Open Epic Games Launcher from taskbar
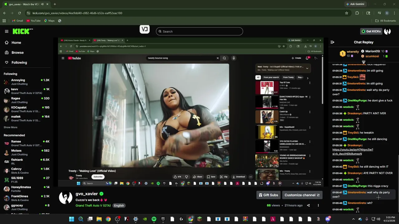399x224 pixels. click(x=163, y=219)
